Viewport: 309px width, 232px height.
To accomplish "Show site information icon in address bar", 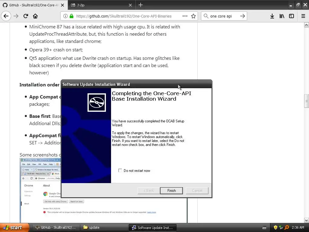I will (x=65, y=16).
